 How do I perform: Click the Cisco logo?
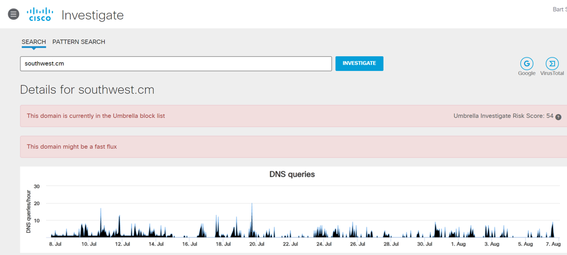(40, 15)
